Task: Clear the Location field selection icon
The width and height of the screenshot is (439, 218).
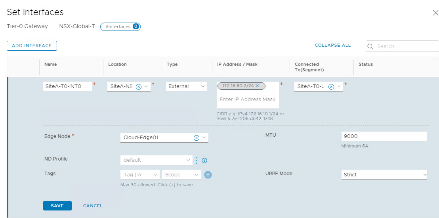Action: pyautogui.click(x=139, y=86)
